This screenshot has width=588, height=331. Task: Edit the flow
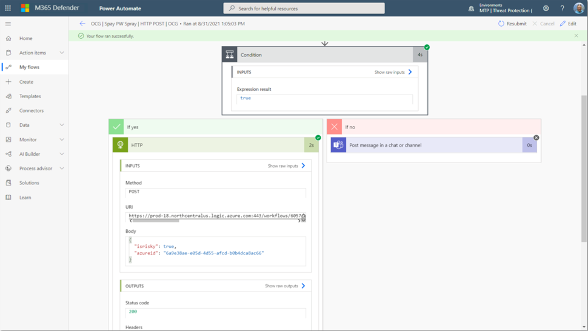[x=568, y=24]
